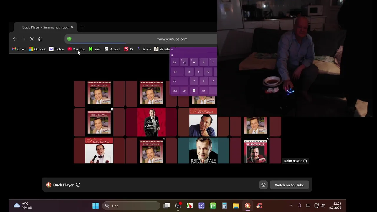
Task: Tap the s key on touch keyboard
Action: click(199, 72)
